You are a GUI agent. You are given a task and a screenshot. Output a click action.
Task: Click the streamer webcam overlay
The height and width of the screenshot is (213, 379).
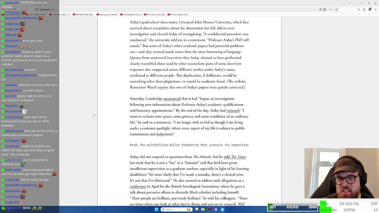[341, 173]
